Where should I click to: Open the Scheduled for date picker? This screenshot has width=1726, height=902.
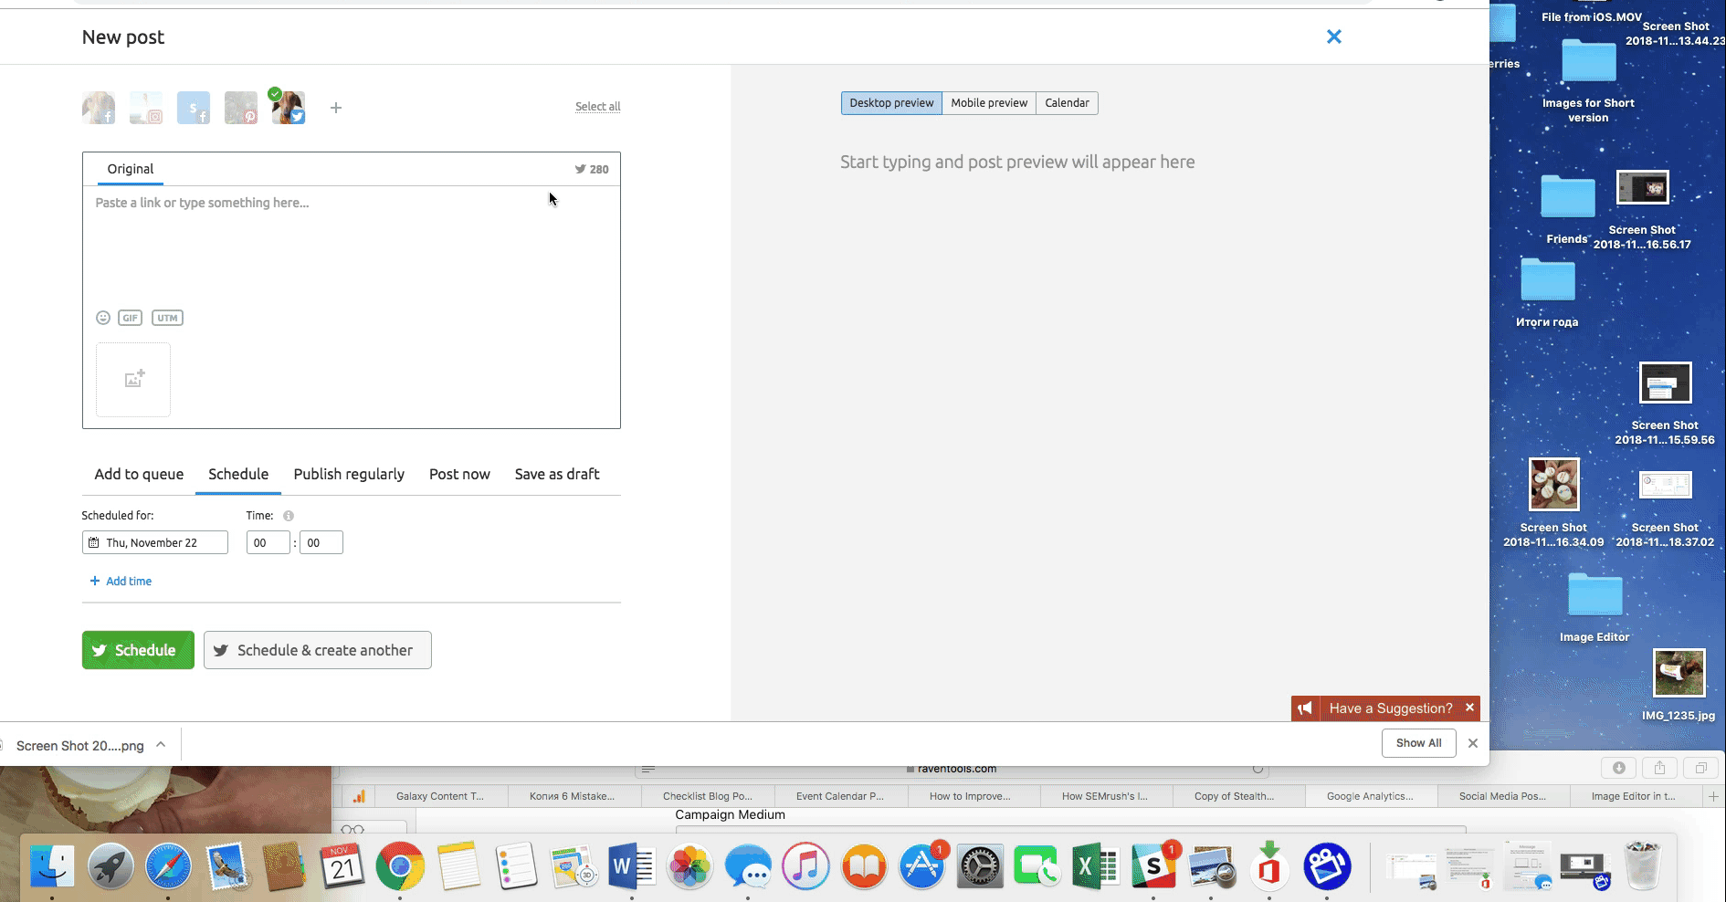tap(154, 542)
